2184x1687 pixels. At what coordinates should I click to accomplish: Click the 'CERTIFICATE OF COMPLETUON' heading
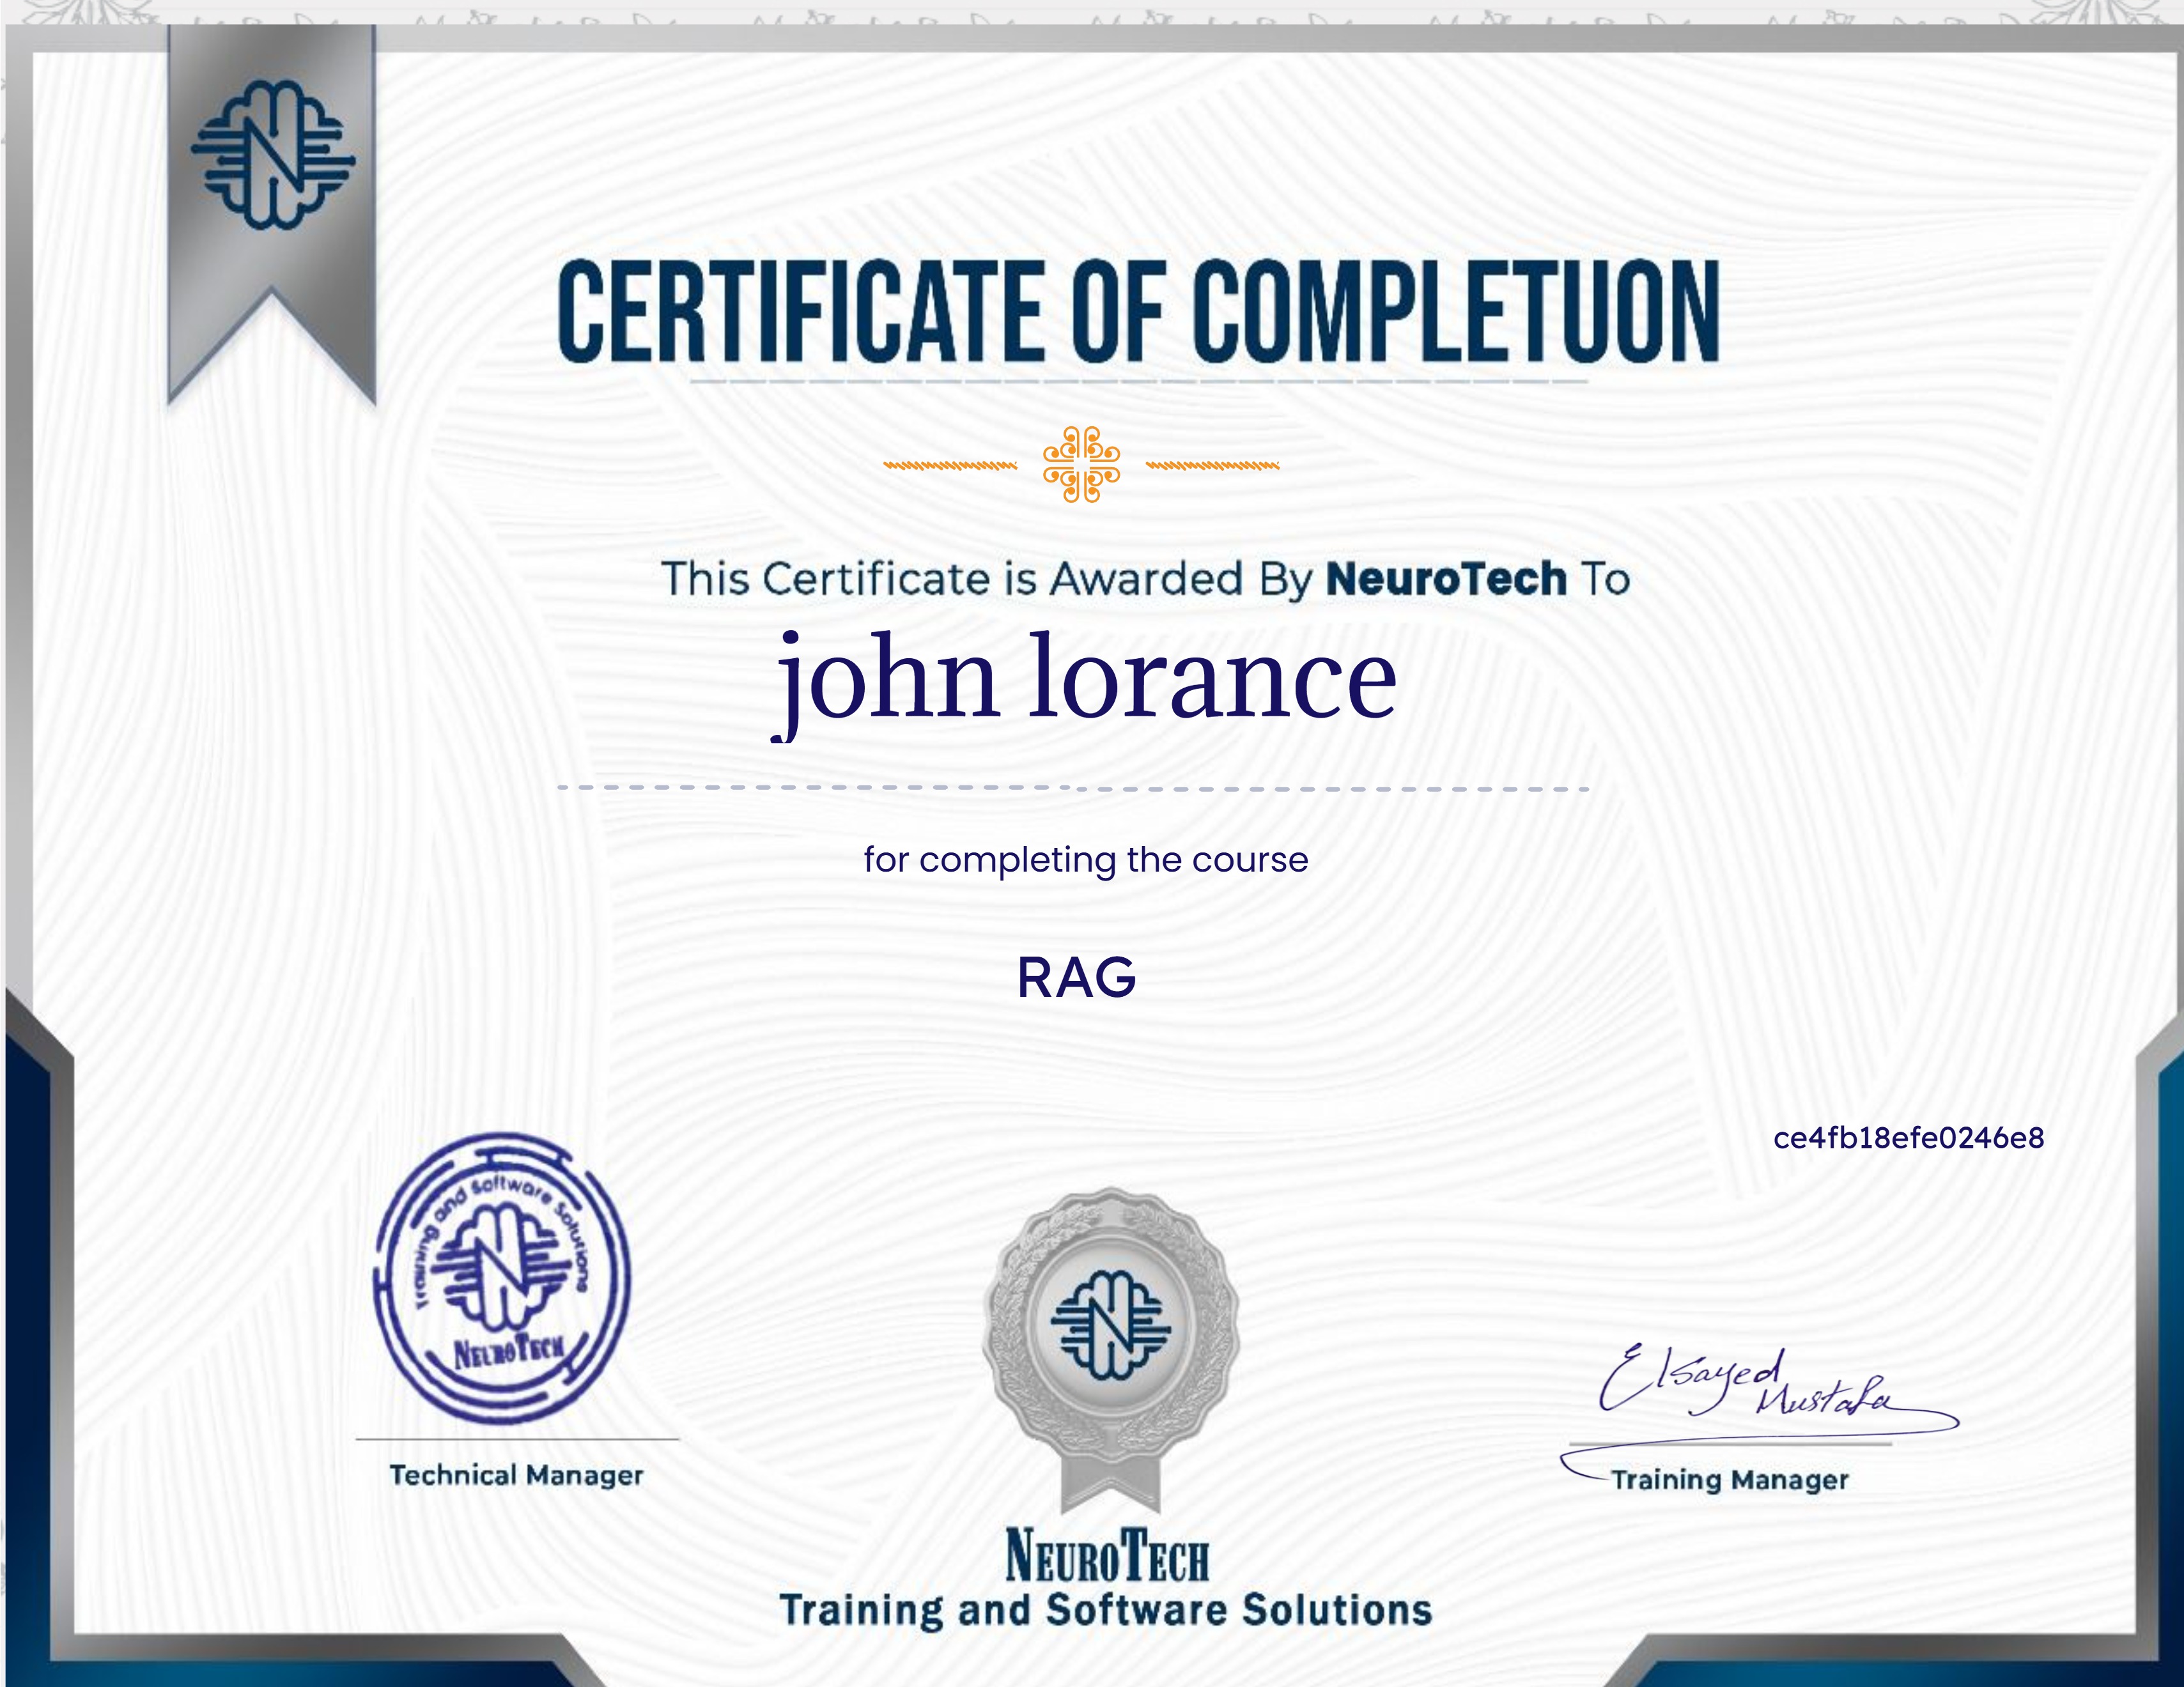pyautogui.click(x=1139, y=310)
